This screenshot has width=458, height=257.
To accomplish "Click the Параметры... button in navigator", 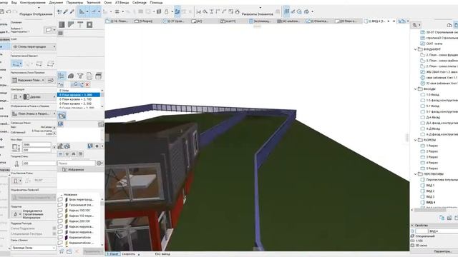I will [x=443, y=251].
